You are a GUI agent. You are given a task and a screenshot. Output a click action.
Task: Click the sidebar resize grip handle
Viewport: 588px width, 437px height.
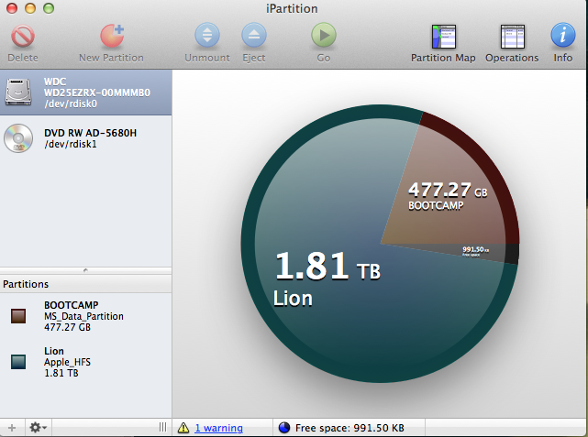pyautogui.click(x=162, y=427)
